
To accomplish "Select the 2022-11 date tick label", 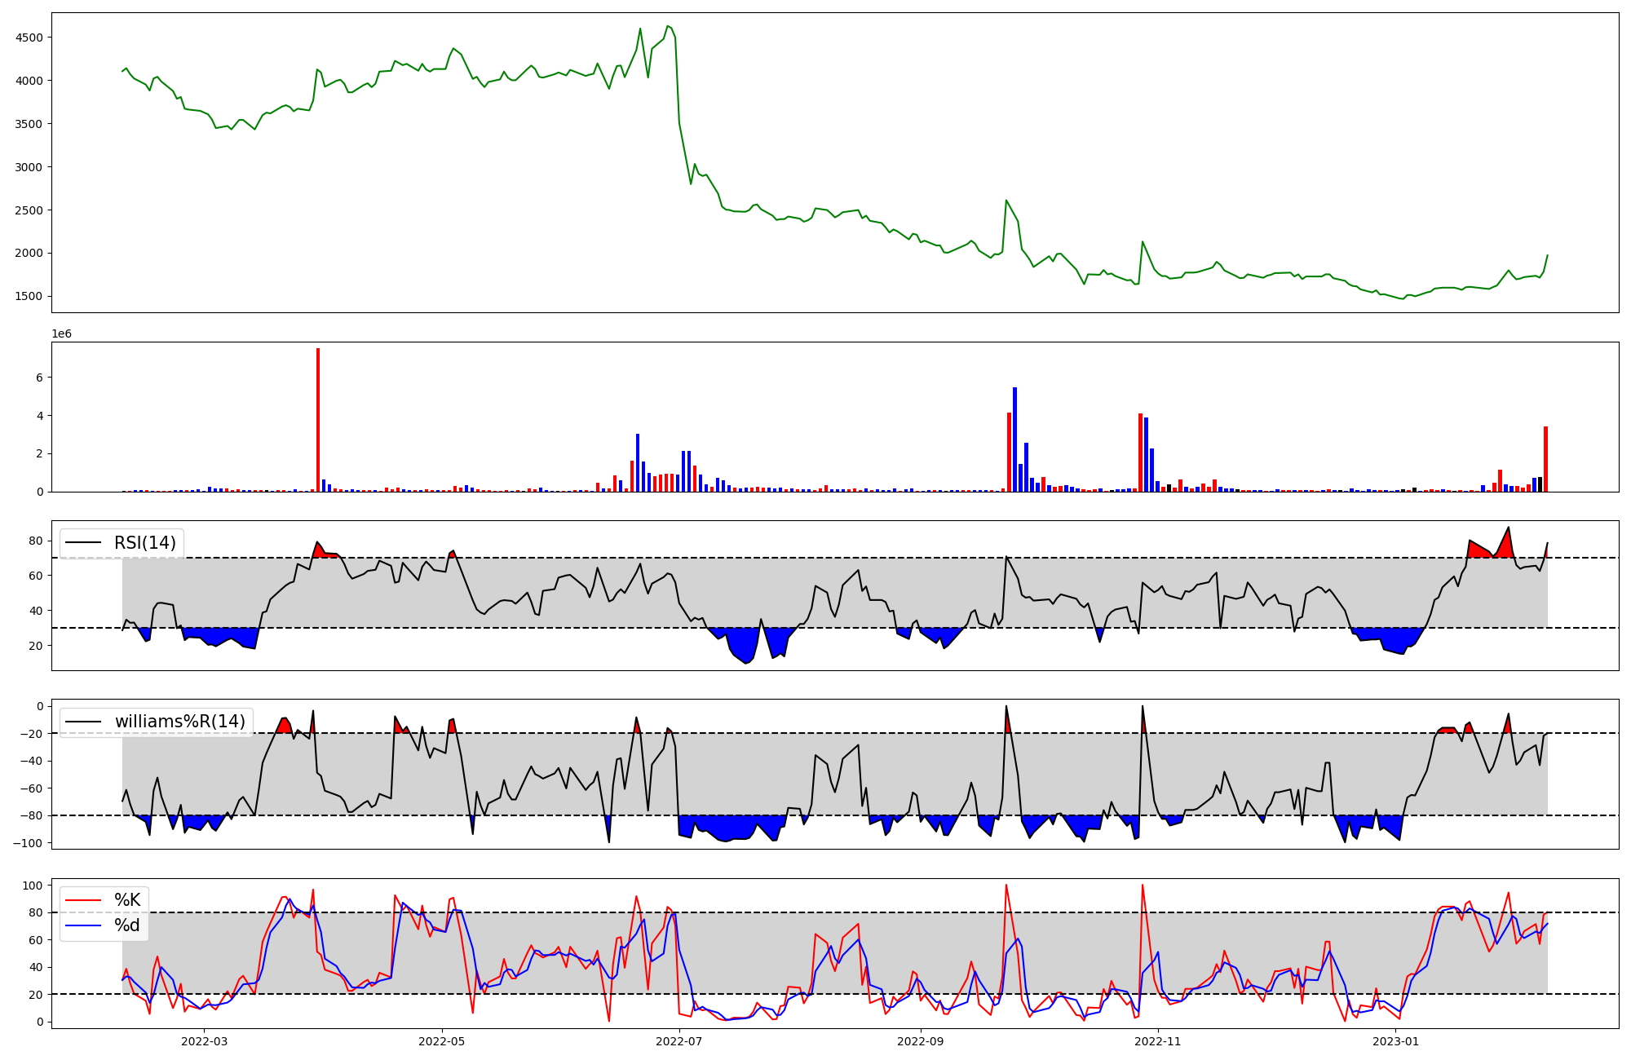I will 1157,1041.
